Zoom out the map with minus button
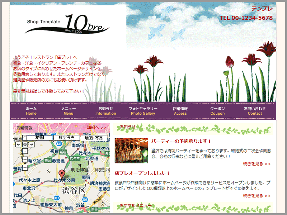This screenshot has height=215, width=287. pos(25,168)
